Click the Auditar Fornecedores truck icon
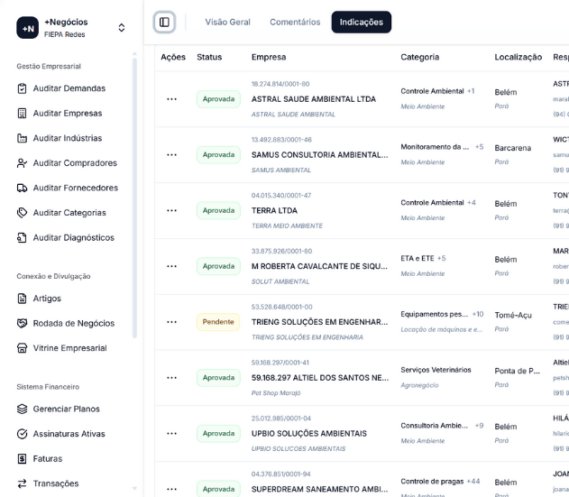 tap(23, 188)
